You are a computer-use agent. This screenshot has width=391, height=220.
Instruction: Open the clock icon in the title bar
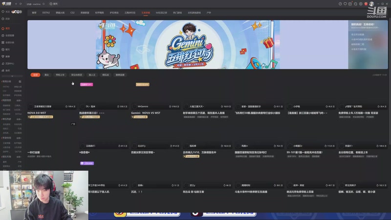point(340,4)
